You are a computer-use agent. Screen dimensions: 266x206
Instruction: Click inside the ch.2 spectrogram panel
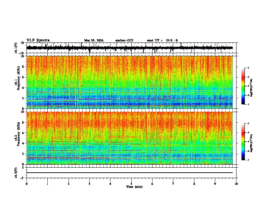click(x=130, y=138)
